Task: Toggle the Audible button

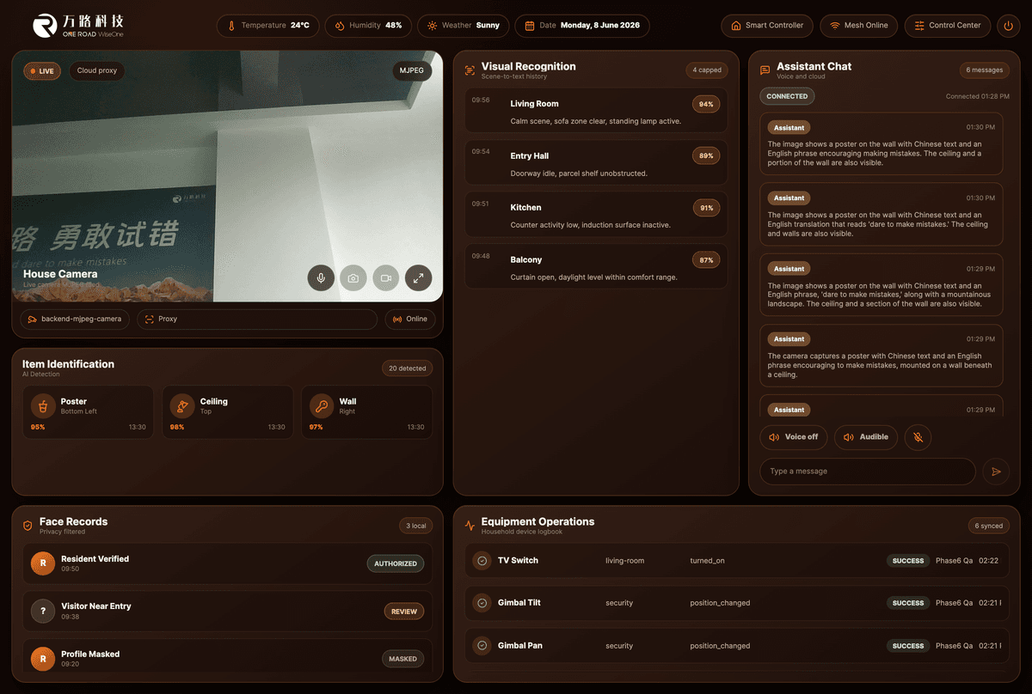Action: (x=866, y=437)
